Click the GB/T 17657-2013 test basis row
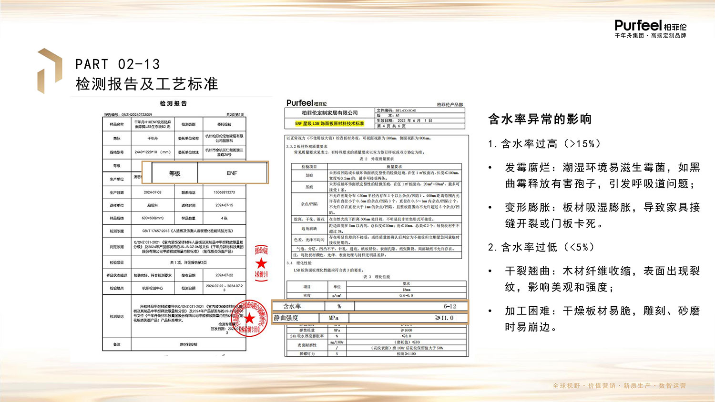This screenshot has height=402, width=715. pyautogui.click(x=188, y=231)
